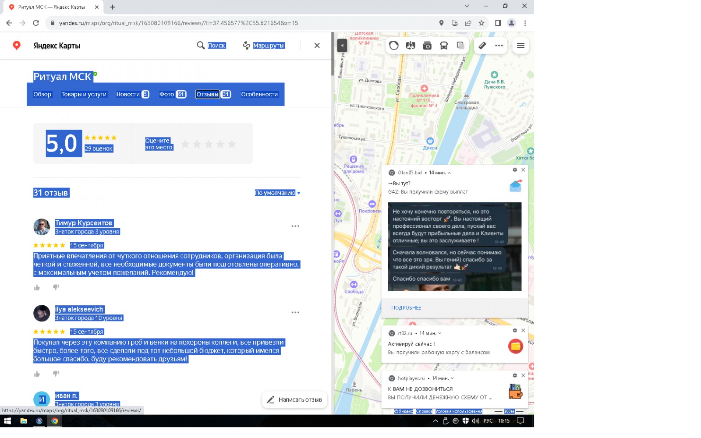Click the Написать отзыв button
The image size is (701, 438).
pos(294,399)
